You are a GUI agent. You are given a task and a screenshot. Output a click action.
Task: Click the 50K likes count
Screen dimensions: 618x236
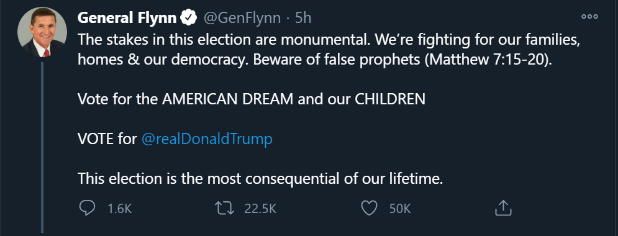[x=400, y=209]
